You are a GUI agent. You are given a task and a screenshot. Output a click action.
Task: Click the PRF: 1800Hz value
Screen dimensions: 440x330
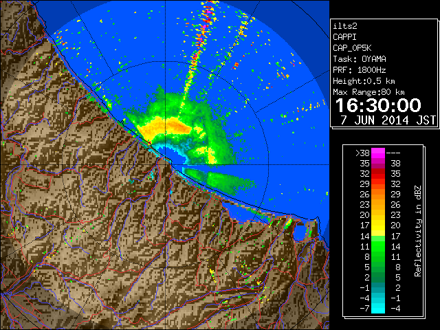(360, 70)
